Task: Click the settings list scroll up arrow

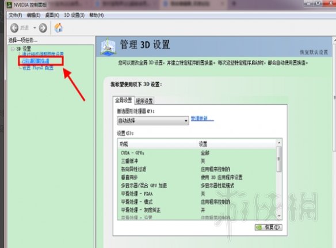Action: point(279,142)
